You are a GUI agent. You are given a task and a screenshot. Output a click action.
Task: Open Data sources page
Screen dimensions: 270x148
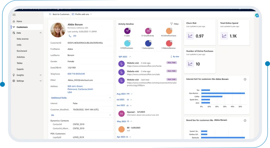(x=23, y=39)
